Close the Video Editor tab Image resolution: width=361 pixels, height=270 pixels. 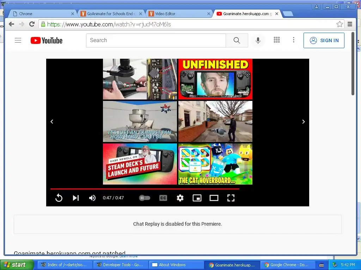tap(209, 14)
